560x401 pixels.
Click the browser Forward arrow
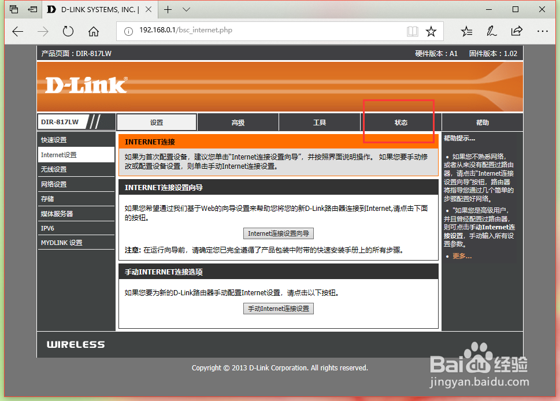(43, 31)
